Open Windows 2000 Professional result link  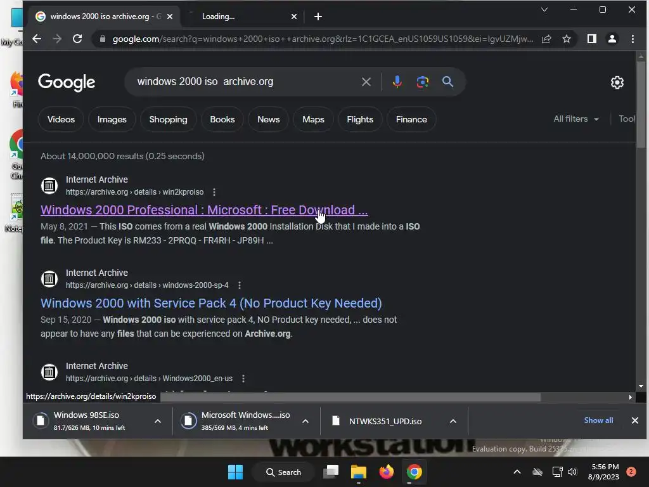204,210
